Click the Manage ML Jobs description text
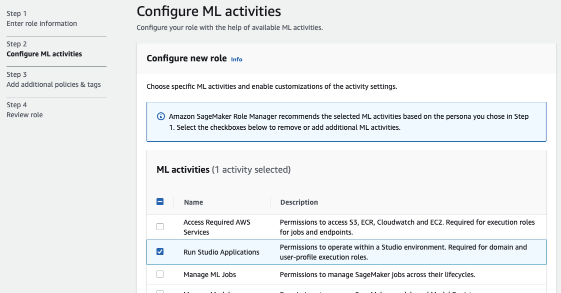Image resolution: width=561 pixels, height=293 pixels. coord(377,275)
